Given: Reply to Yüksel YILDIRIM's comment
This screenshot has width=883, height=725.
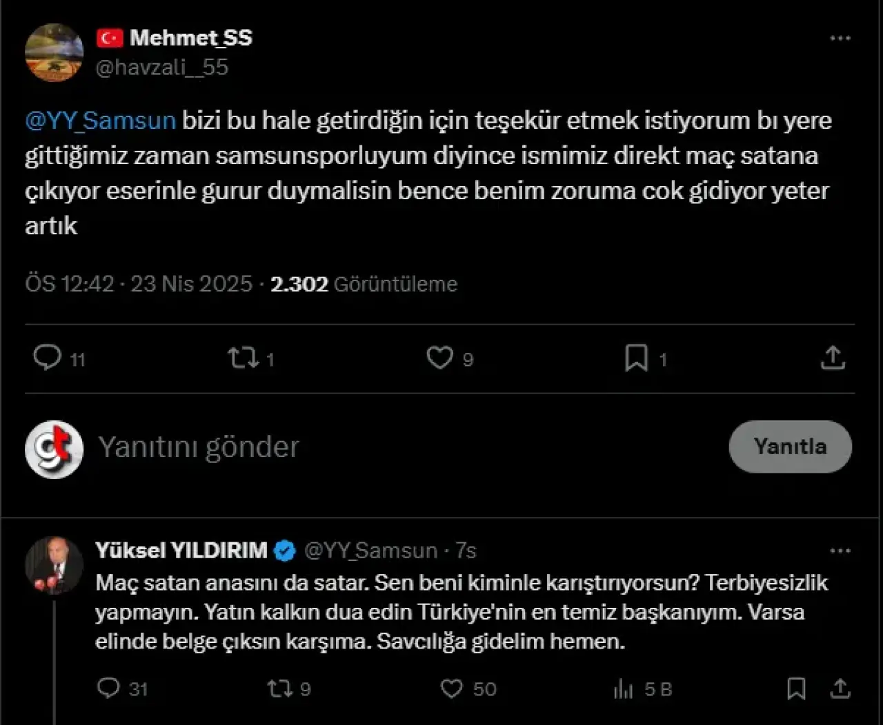Looking at the screenshot, I should pyautogui.click(x=108, y=688).
